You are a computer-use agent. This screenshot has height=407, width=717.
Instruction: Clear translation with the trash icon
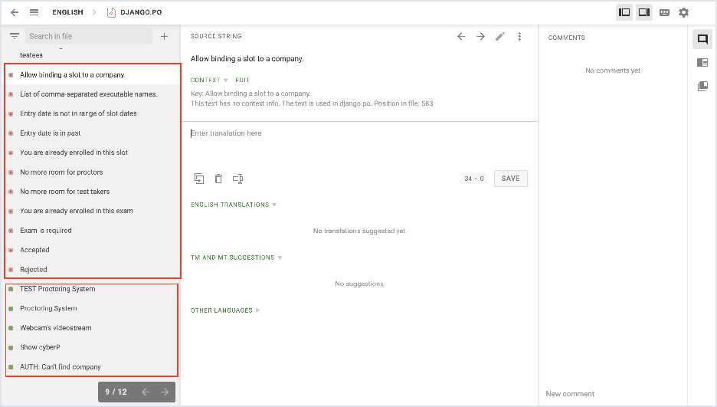pos(218,179)
